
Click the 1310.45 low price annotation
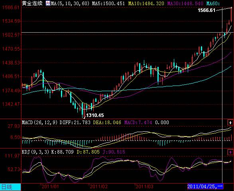pos(95,115)
